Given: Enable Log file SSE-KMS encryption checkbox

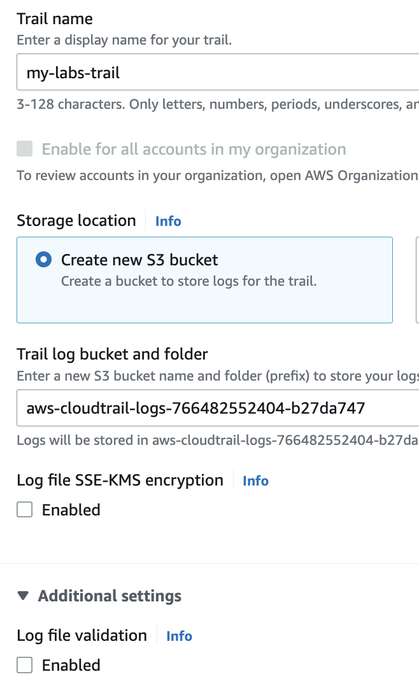Looking at the screenshot, I should [25, 510].
